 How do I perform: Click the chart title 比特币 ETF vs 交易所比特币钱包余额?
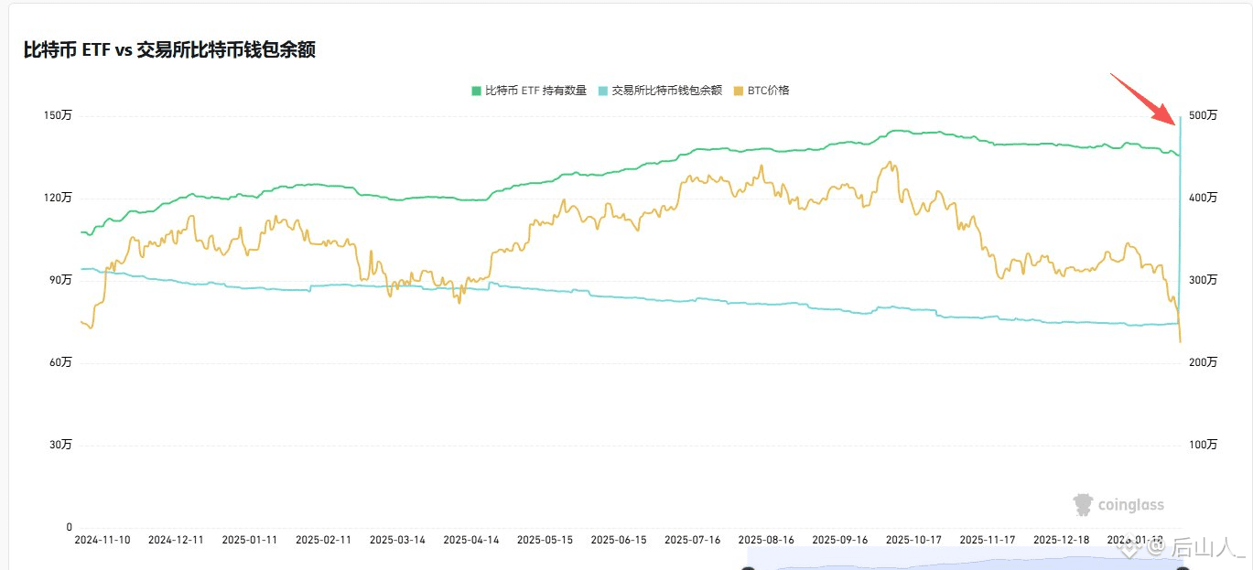(170, 50)
